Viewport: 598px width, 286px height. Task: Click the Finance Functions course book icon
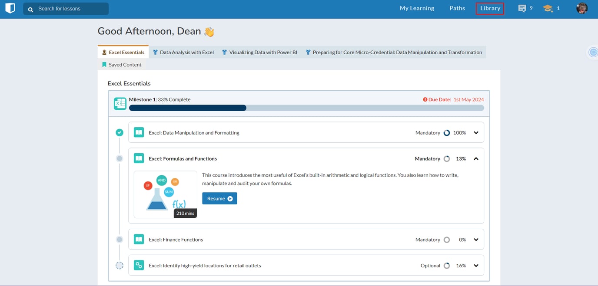tap(139, 240)
